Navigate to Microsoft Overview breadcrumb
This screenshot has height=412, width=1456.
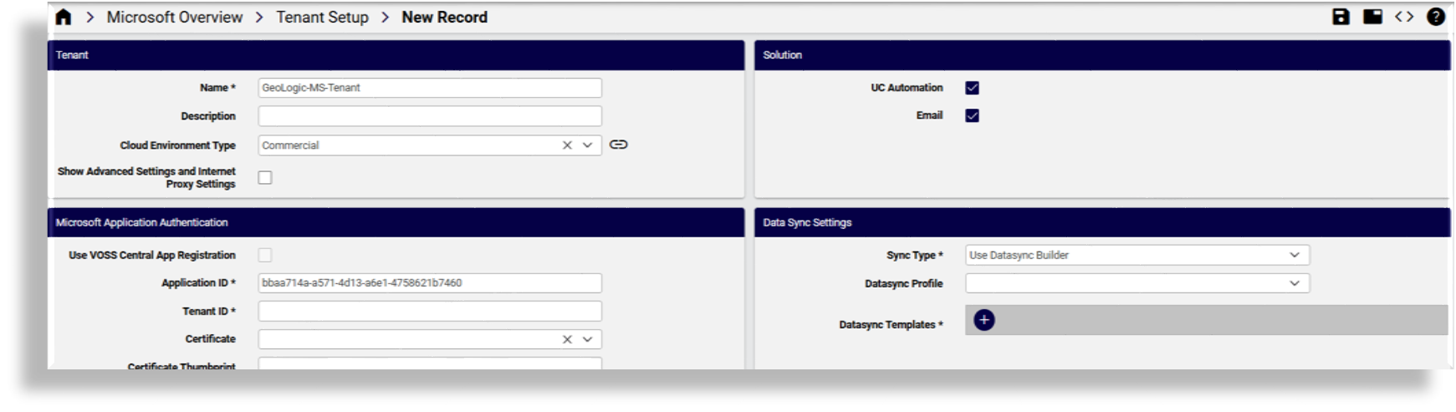pos(175,18)
